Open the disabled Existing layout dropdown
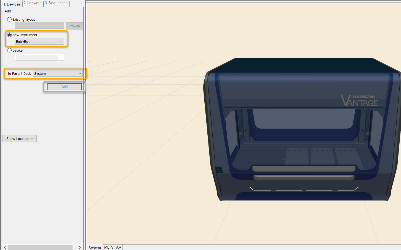The height and width of the screenshot is (250, 401). pos(39,25)
